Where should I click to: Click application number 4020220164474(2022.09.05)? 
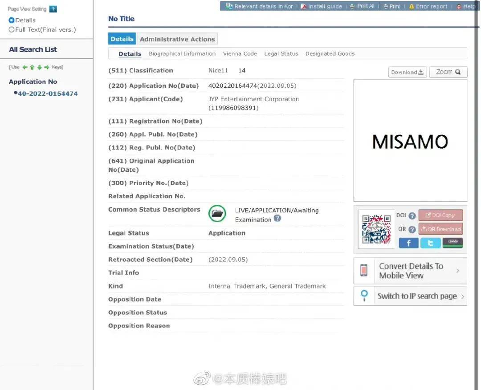click(253, 86)
